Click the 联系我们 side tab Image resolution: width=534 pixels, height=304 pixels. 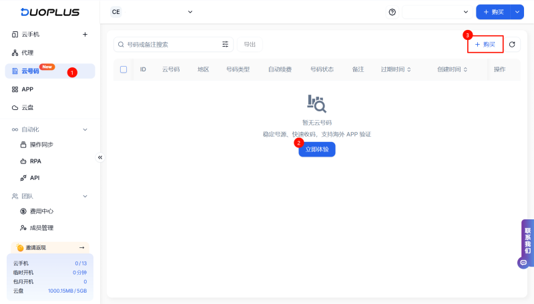point(527,239)
